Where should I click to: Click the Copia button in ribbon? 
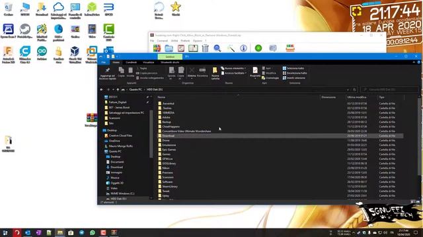tap(121, 72)
